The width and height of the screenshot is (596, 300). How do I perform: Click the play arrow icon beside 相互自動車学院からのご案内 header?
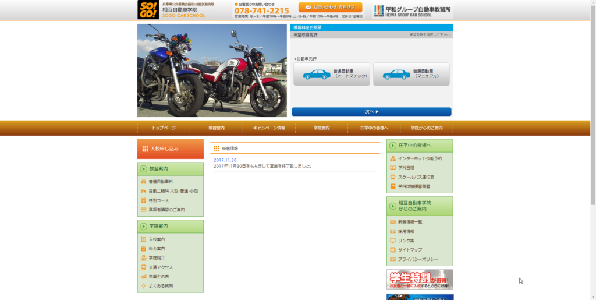[x=393, y=206]
